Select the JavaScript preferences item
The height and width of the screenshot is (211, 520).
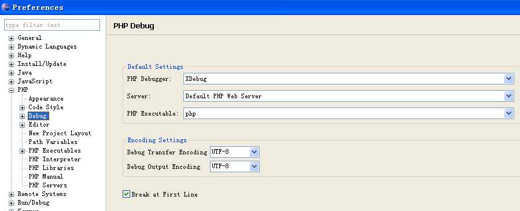pos(35,81)
